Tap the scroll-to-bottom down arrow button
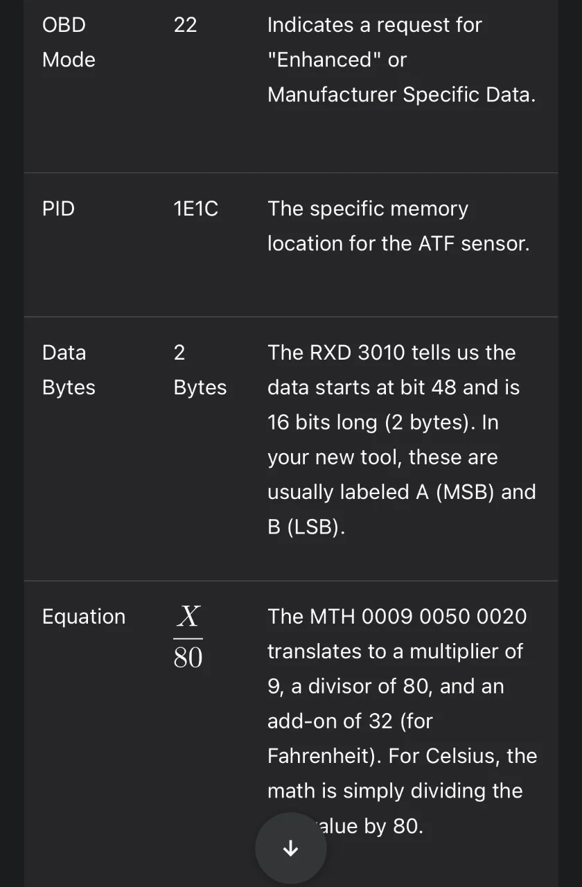Image resolution: width=582 pixels, height=887 pixels. [x=291, y=848]
